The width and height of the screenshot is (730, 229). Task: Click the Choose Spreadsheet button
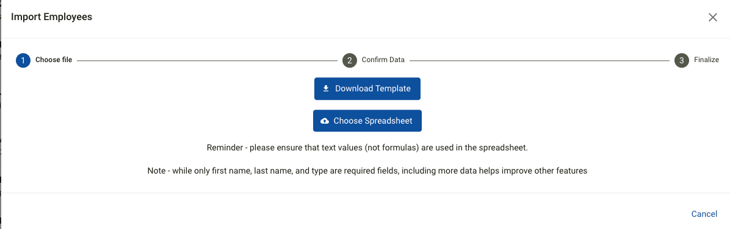367,121
